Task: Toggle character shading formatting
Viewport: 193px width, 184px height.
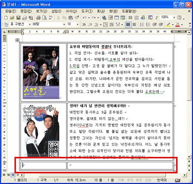Action: pyautogui.click(x=111, y=25)
